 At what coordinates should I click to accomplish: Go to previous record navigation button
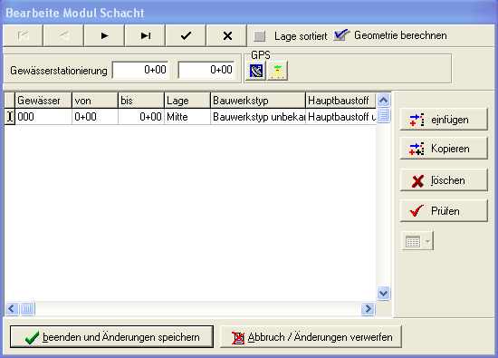(x=63, y=35)
